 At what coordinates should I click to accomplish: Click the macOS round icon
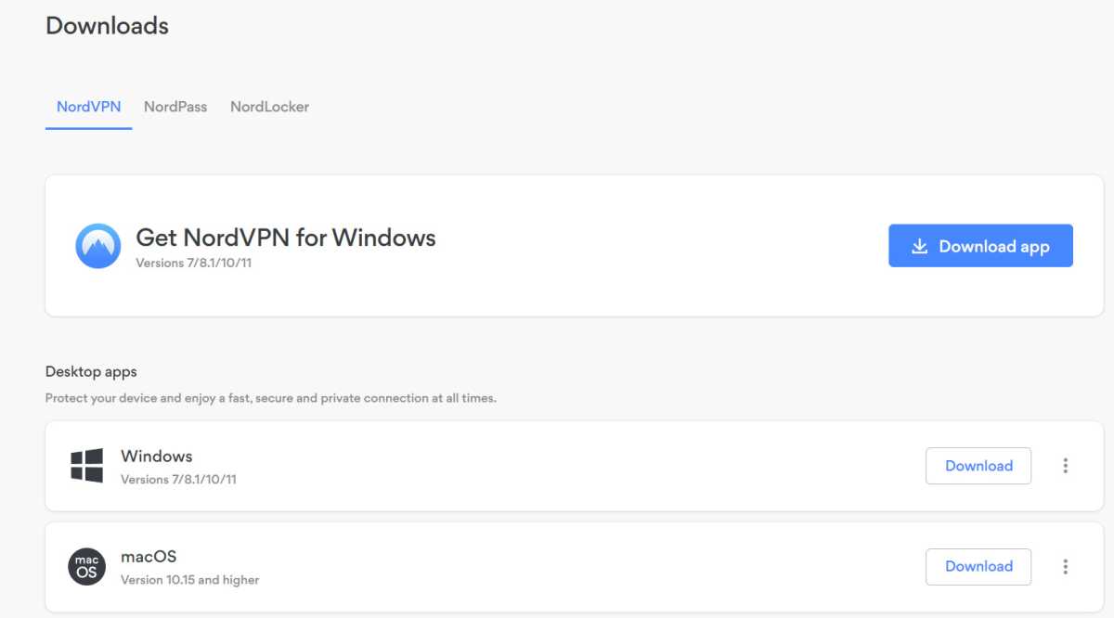(87, 566)
